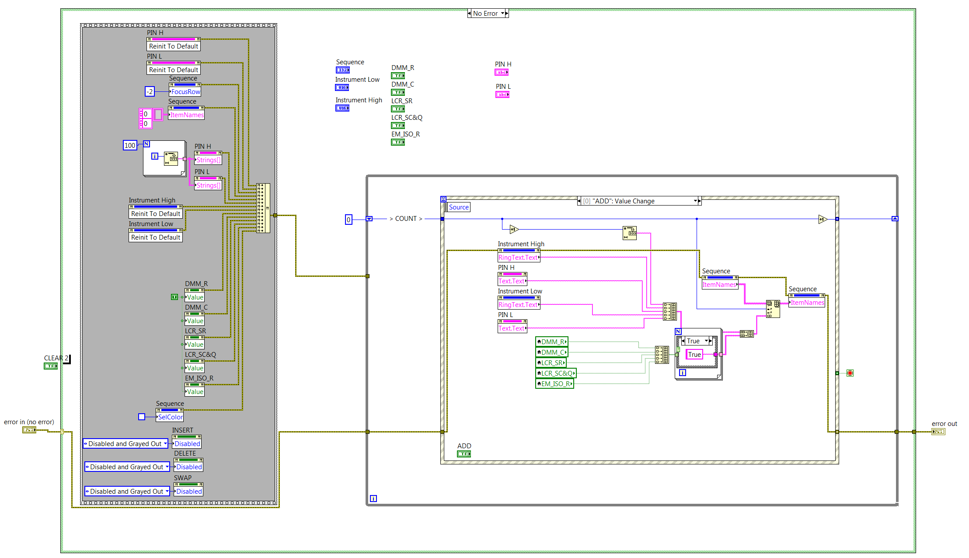Toggle the green T constant near DMM_R Value
This screenshot has width=969, height=558.
pyautogui.click(x=174, y=297)
